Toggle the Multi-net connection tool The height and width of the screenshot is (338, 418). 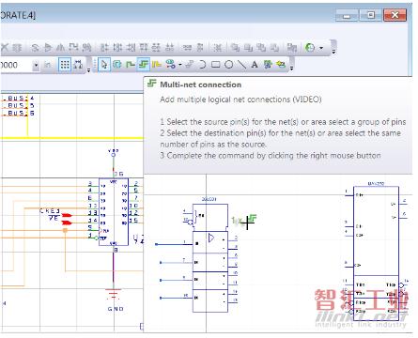click(x=143, y=65)
